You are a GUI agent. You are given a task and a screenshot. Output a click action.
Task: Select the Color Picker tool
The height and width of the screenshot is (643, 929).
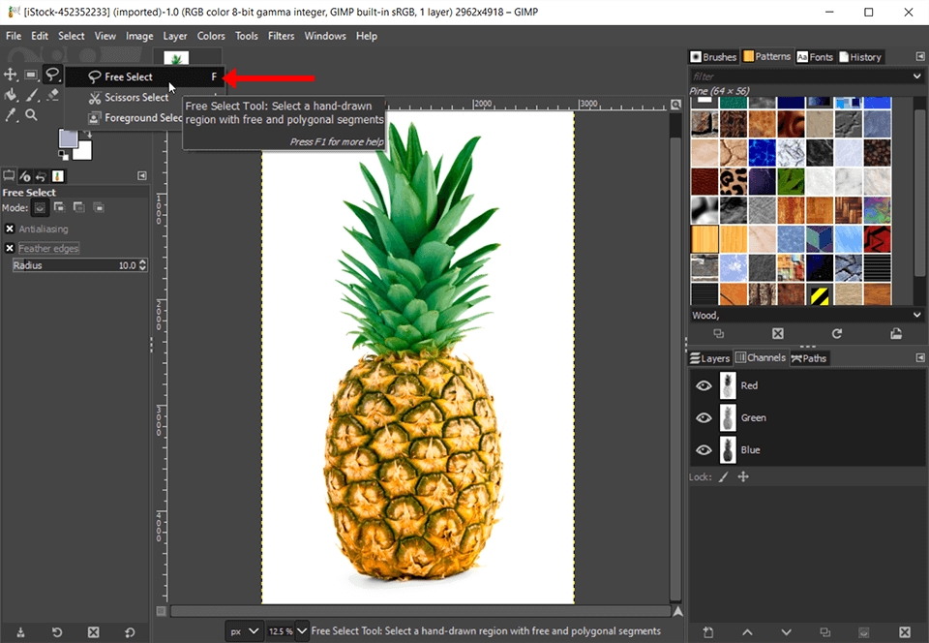point(9,114)
